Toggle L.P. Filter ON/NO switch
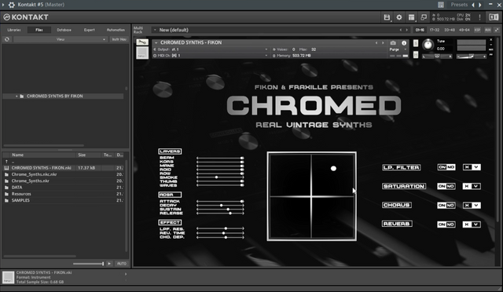503x292 pixels. tap(446, 167)
